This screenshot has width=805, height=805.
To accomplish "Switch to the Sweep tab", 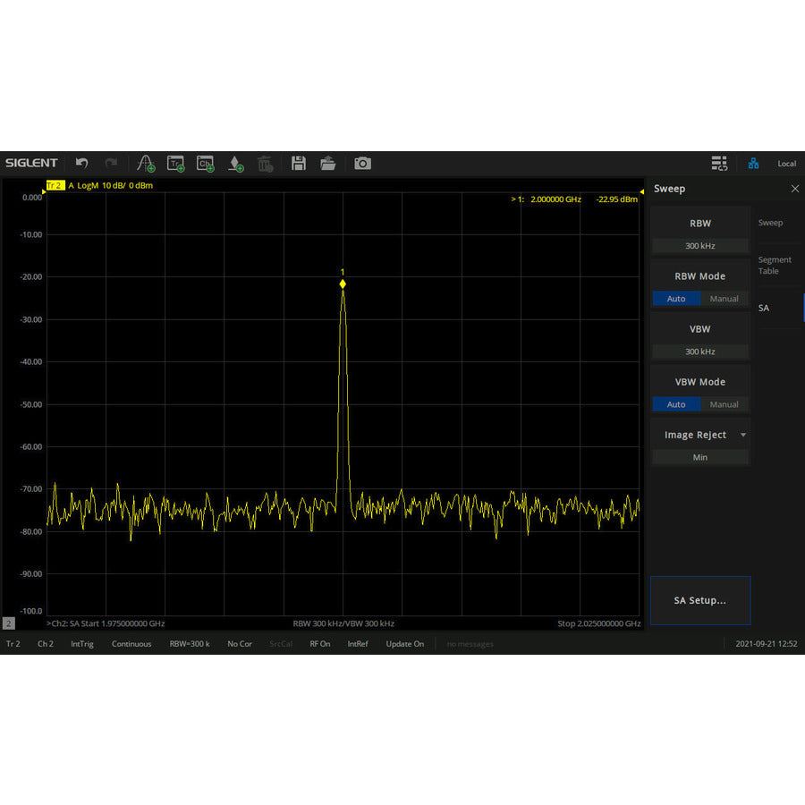I will click(x=770, y=223).
